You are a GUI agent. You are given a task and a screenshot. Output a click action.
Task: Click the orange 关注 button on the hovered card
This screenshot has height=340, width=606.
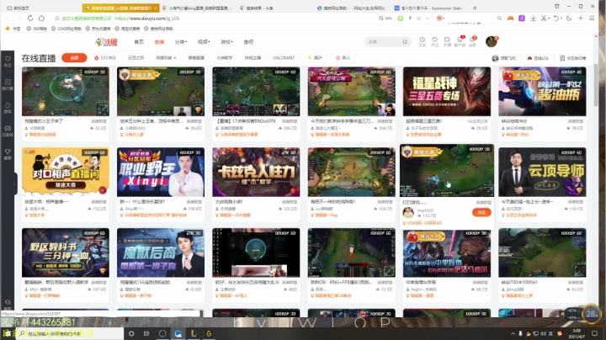[x=481, y=212]
